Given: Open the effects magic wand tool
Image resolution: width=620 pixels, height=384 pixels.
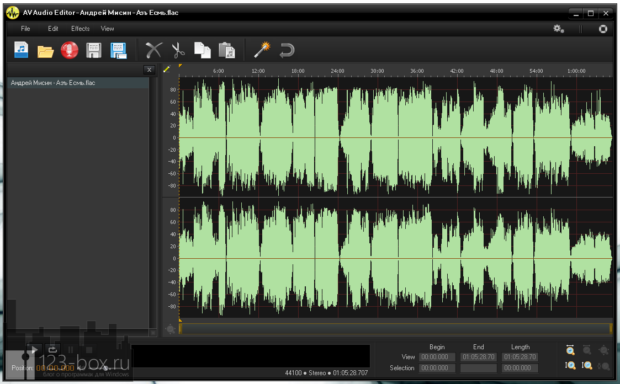Looking at the screenshot, I should (262, 50).
